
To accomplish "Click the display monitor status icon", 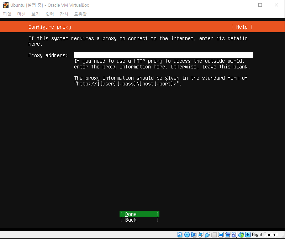I will 221,235.
